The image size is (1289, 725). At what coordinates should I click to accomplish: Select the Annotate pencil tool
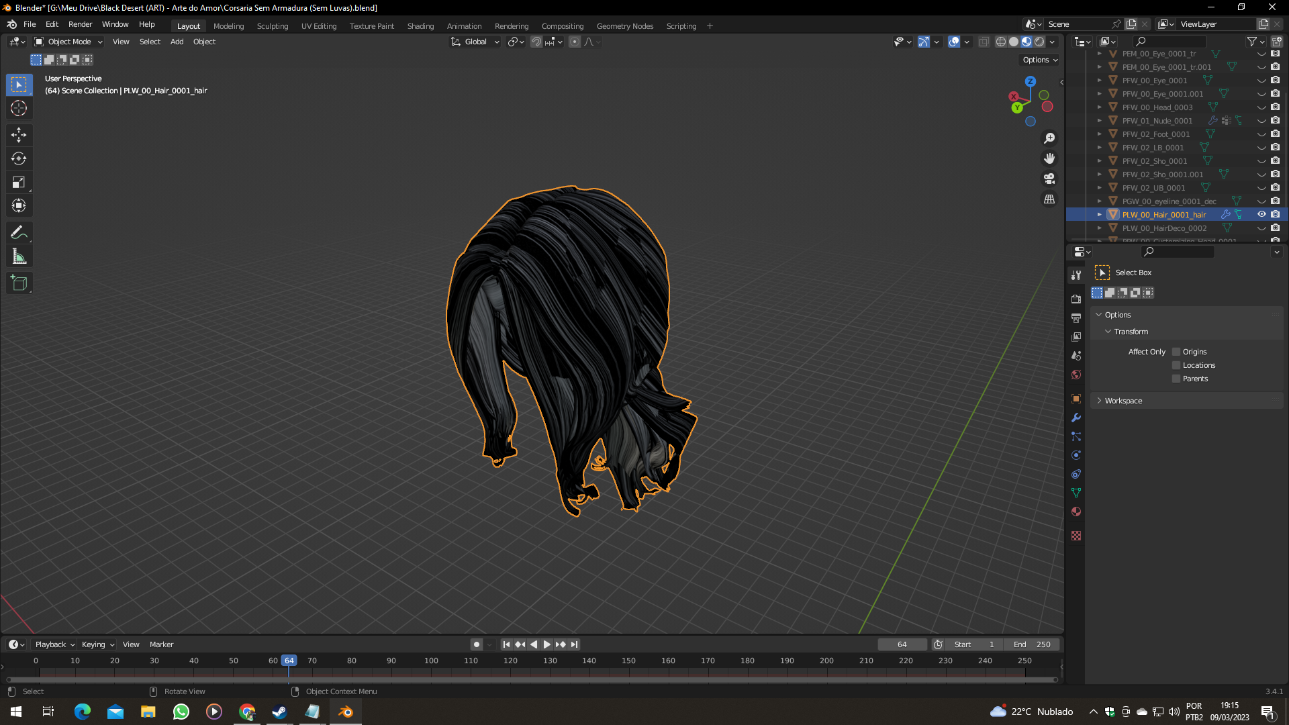point(19,232)
